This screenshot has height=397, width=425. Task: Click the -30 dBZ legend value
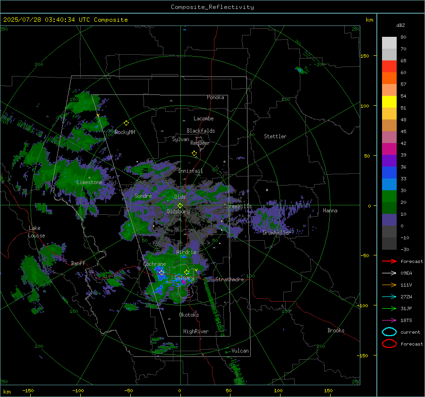pos(405,250)
